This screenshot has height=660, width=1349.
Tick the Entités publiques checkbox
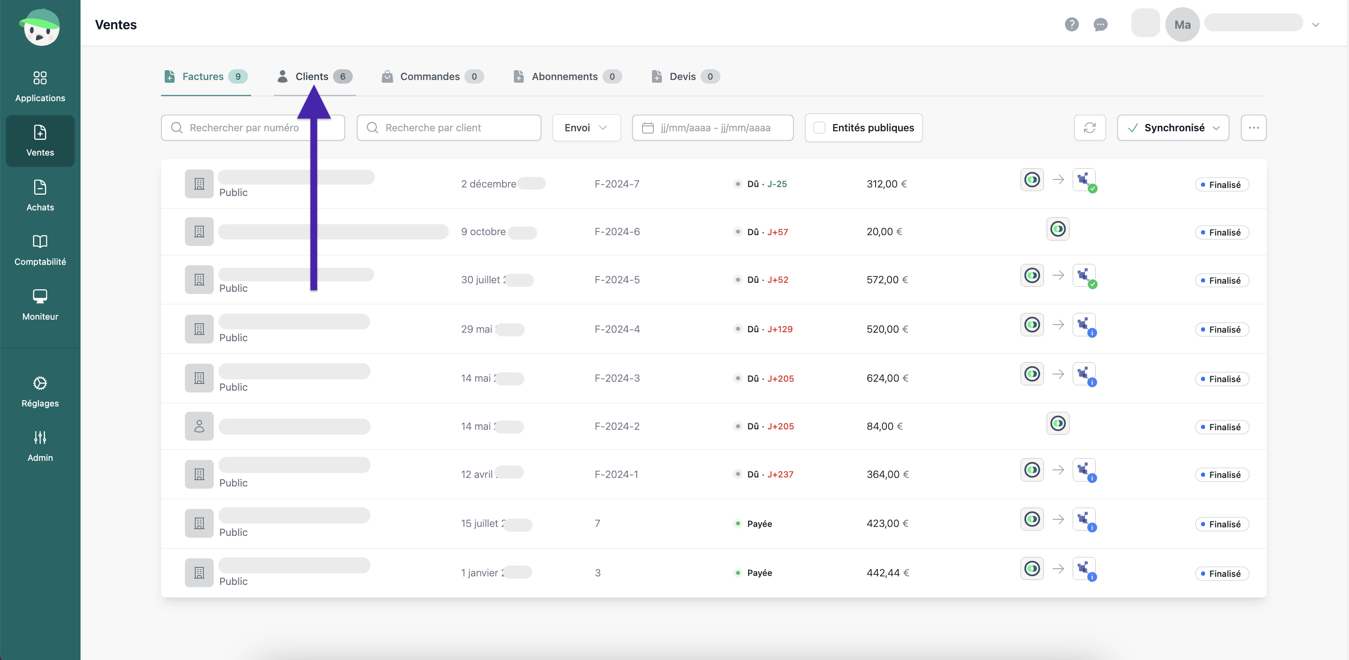click(819, 128)
